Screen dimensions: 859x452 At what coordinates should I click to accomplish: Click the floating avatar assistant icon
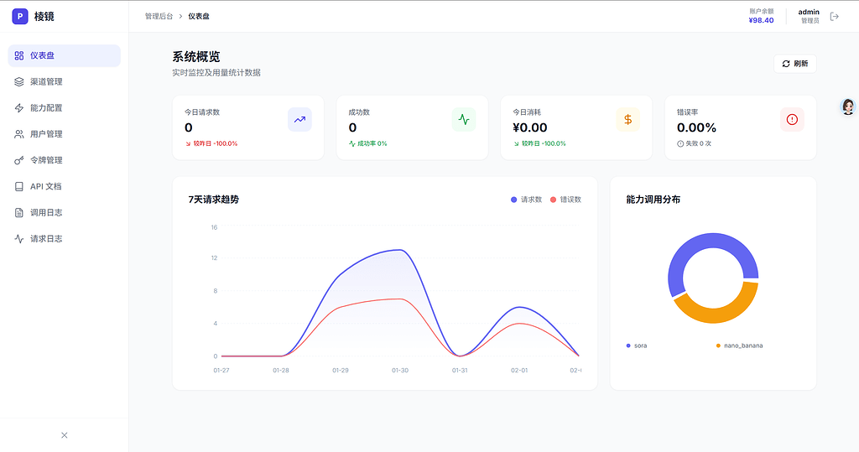click(848, 107)
